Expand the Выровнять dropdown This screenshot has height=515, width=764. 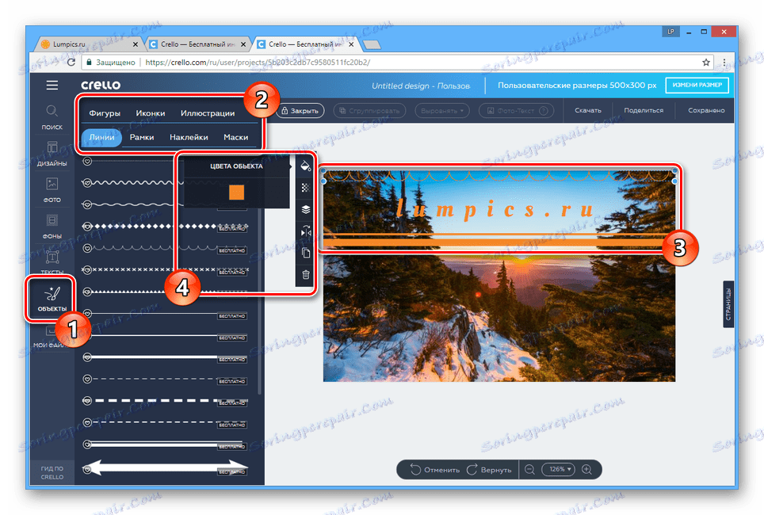(x=442, y=111)
